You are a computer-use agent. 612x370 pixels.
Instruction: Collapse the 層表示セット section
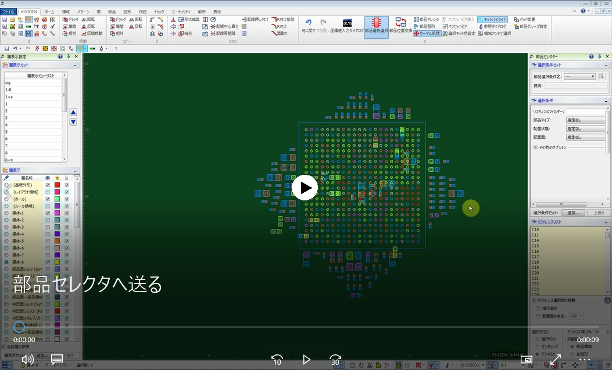(75, 65)
